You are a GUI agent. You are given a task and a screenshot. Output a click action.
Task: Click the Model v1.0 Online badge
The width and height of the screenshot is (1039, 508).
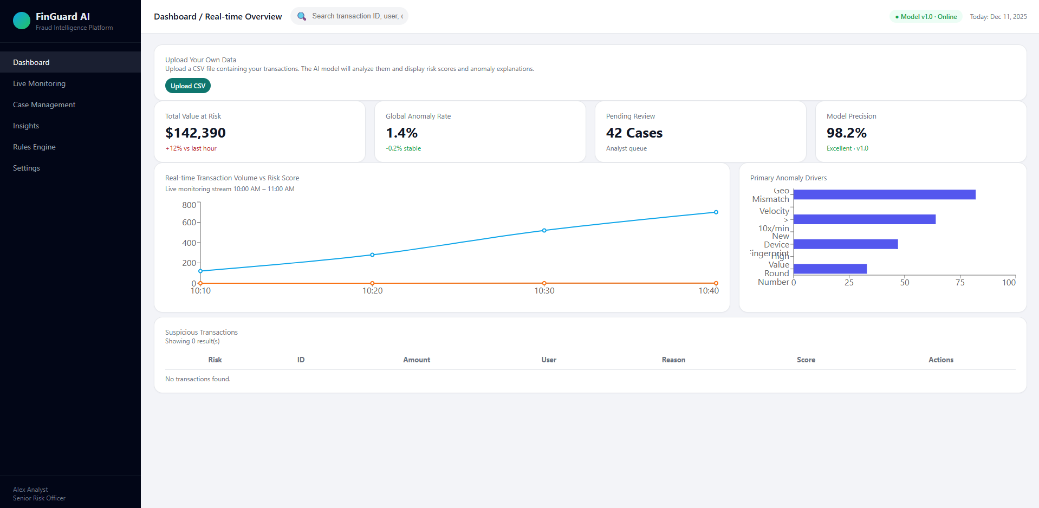click(926, 17)
